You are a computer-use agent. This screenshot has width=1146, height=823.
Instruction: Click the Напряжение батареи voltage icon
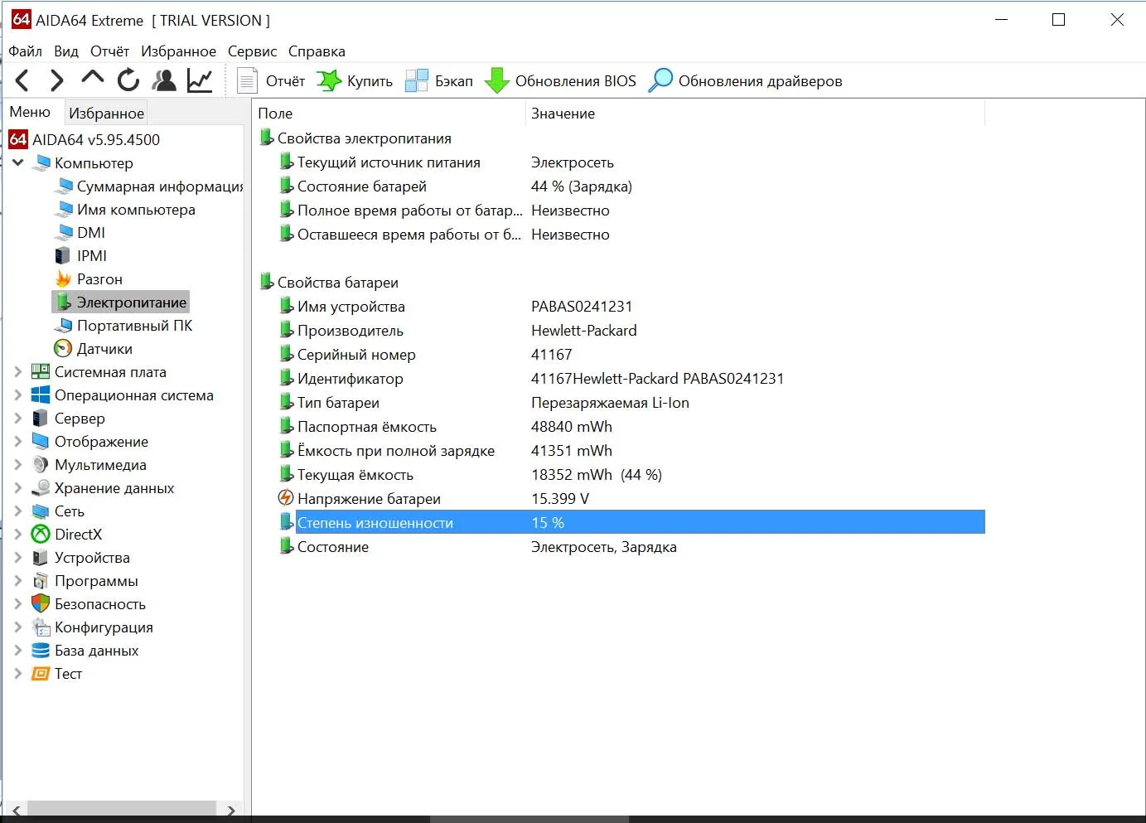coord(286,497)
